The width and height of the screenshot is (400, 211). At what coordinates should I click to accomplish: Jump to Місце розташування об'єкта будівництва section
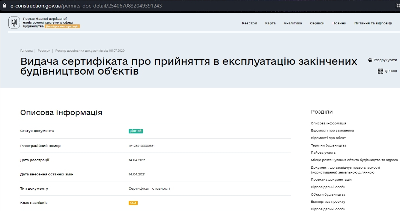tap(354, 160)
